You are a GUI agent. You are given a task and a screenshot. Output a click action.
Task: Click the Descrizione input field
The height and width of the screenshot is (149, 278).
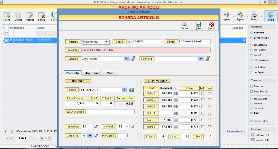click(x=146, y=50)
